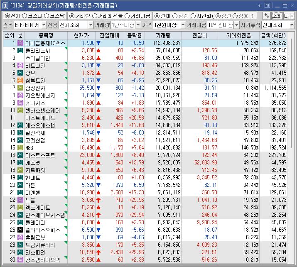Image resolution: width=297 pixels, height=267 pixels.
Task: Click the black 신 badge for 폴라리스오피스
Action: point(20,230)
